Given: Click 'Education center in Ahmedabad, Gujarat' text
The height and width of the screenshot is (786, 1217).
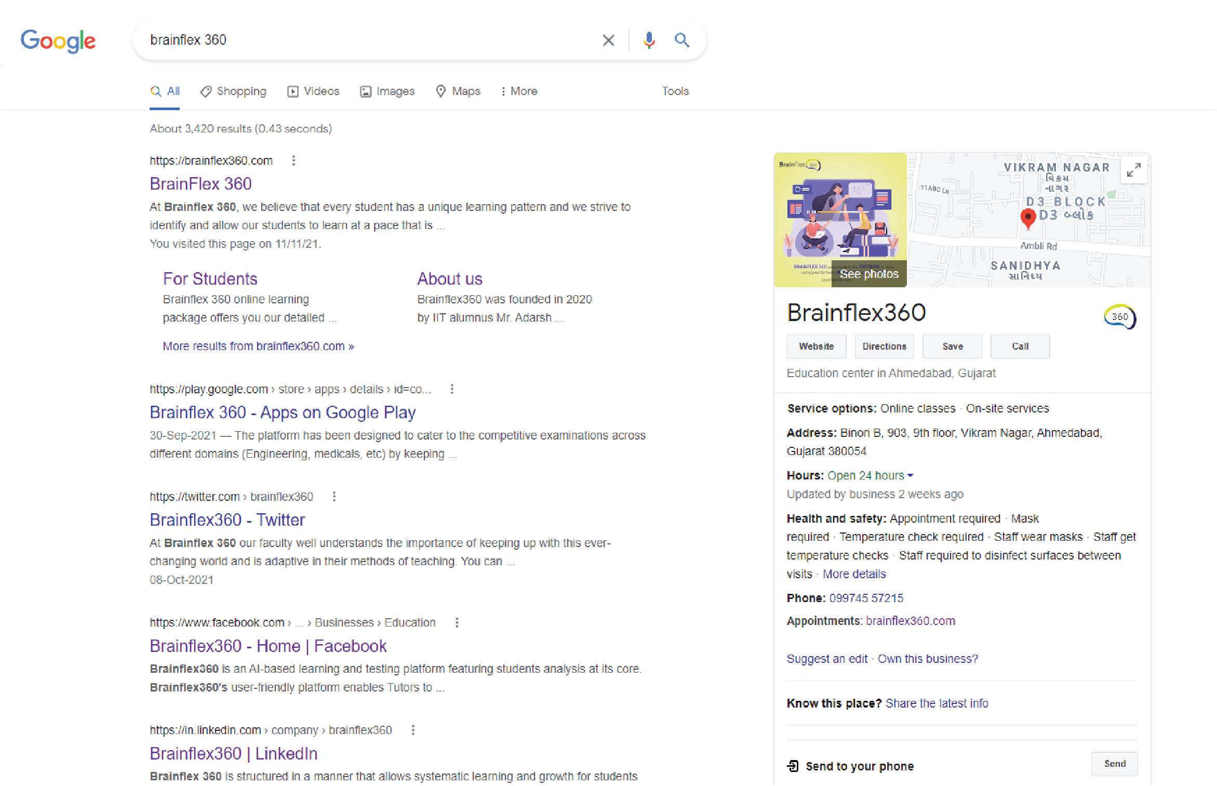Looking at the screenshot, I should coord(891,374).
